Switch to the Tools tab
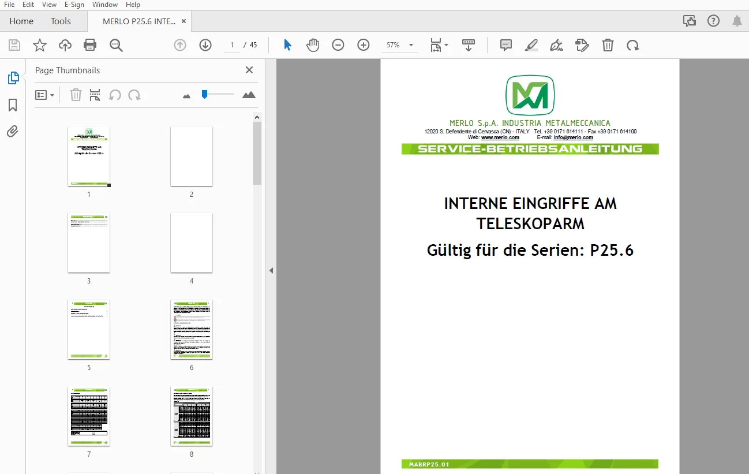Image resolution: width=749 pixels, height=474 pixels. pos(61,21)
